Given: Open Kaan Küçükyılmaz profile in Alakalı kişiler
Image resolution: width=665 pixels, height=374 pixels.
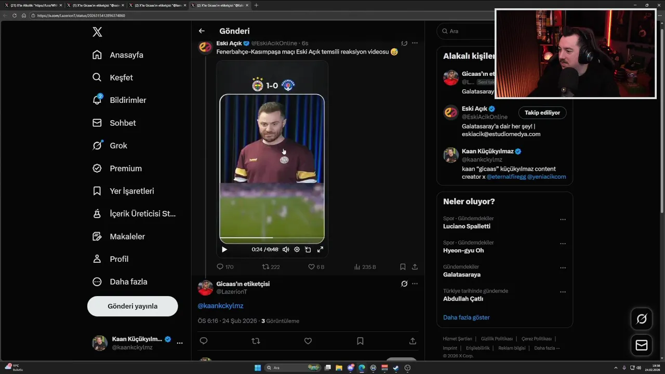Looking at the screenshot, I should pyautogui.click(x=487, y=151).
